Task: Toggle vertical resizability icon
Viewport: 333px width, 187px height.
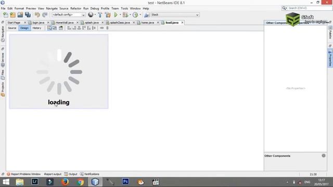Action: coord(107,28)
